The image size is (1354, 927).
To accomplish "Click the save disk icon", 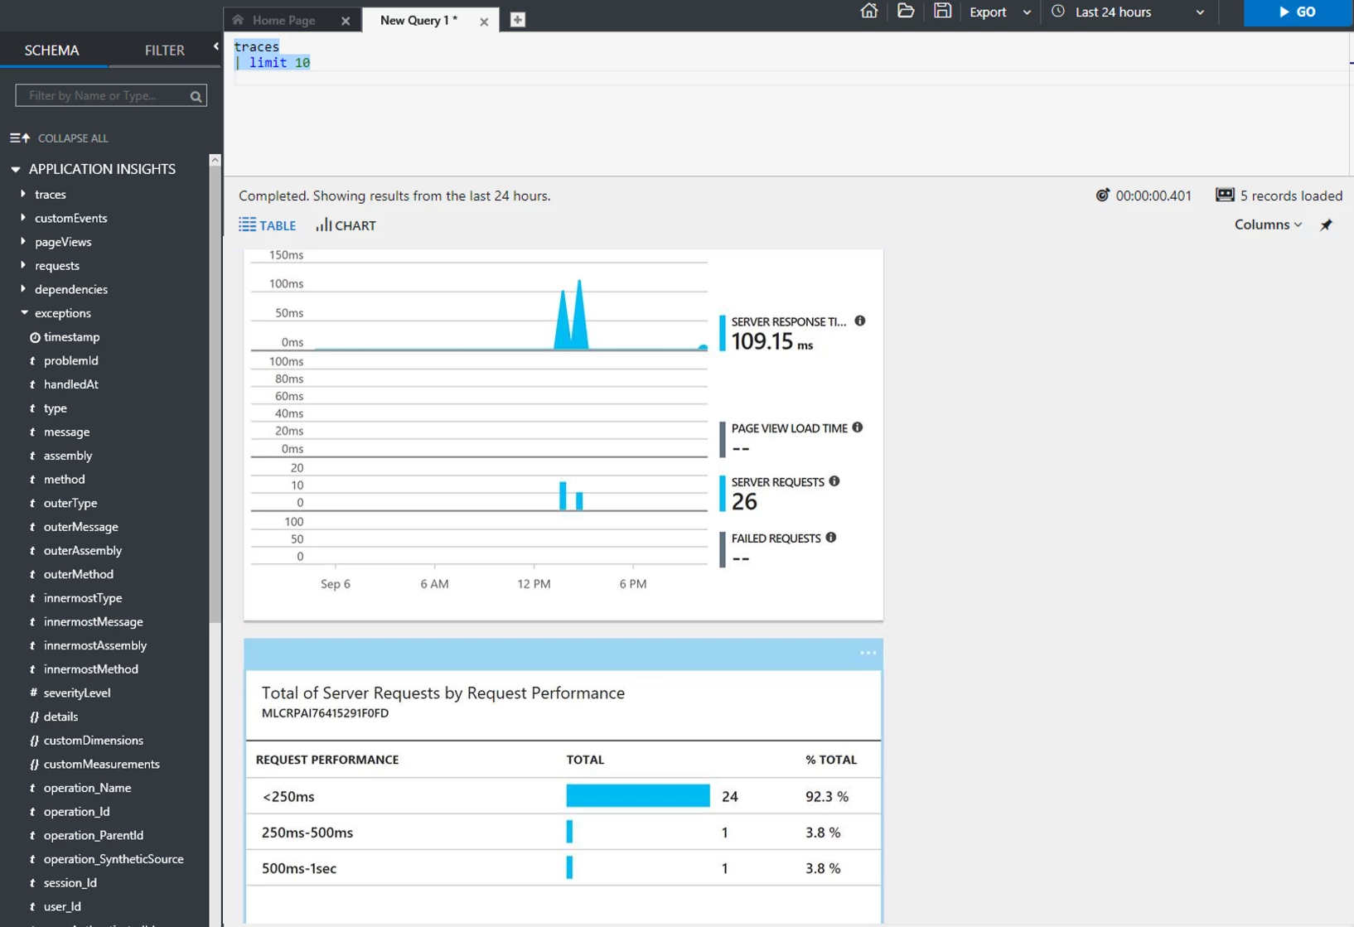I will pyautogui.click(x=942, y=12).
